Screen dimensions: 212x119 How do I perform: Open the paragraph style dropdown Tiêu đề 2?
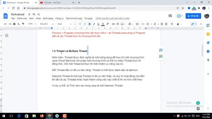tap(47, 24)
